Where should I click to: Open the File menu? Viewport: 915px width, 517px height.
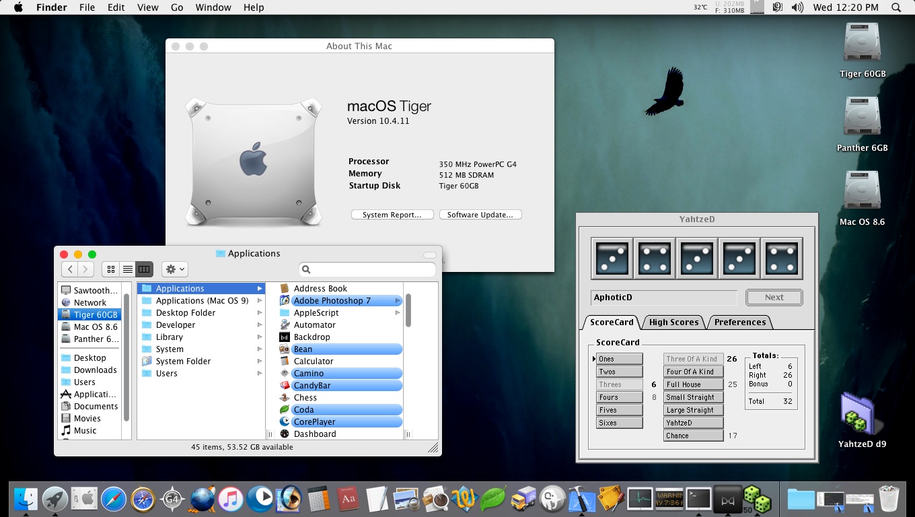click(x=87, y=7)
